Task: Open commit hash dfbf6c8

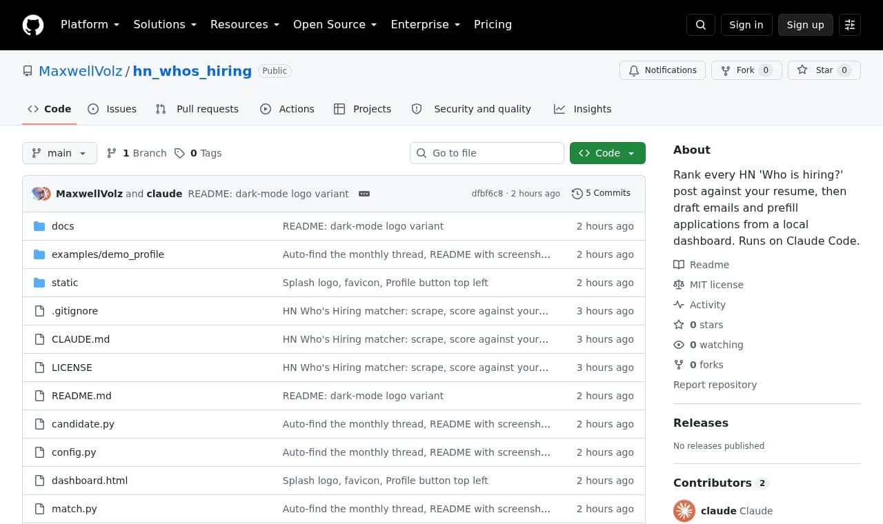Action: 487,194
